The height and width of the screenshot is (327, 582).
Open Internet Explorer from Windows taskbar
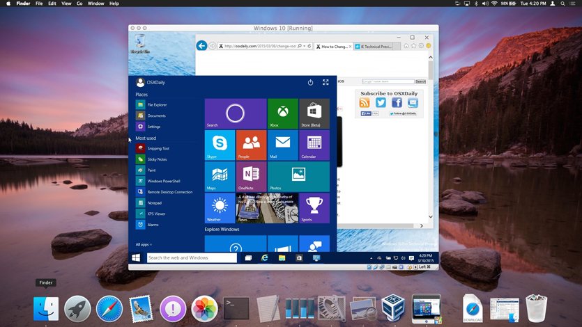point(265,257)
